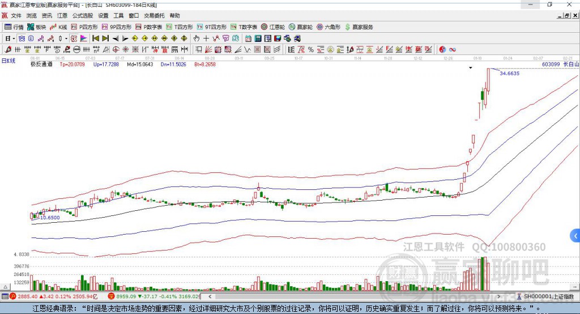Click the SH000001 上证指数 status item
This screenshot has height=314, width=580.
tap(545, 296)
